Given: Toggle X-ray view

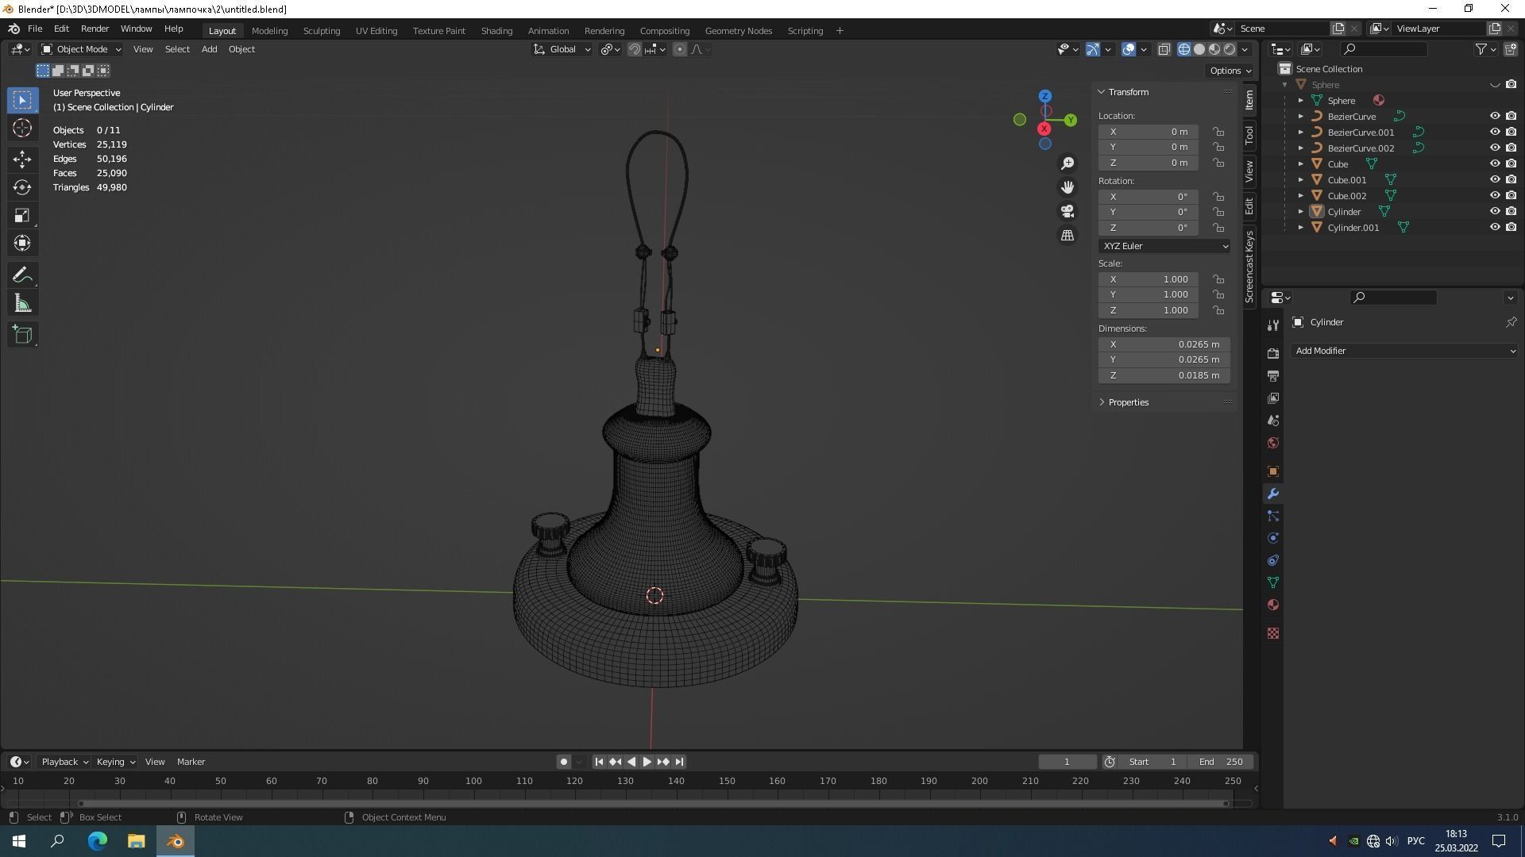Looking at the screenshot, I should click(x=1164, y=49).
